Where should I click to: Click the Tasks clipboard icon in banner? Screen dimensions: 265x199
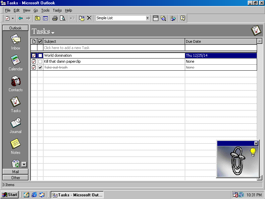(256, 31)
